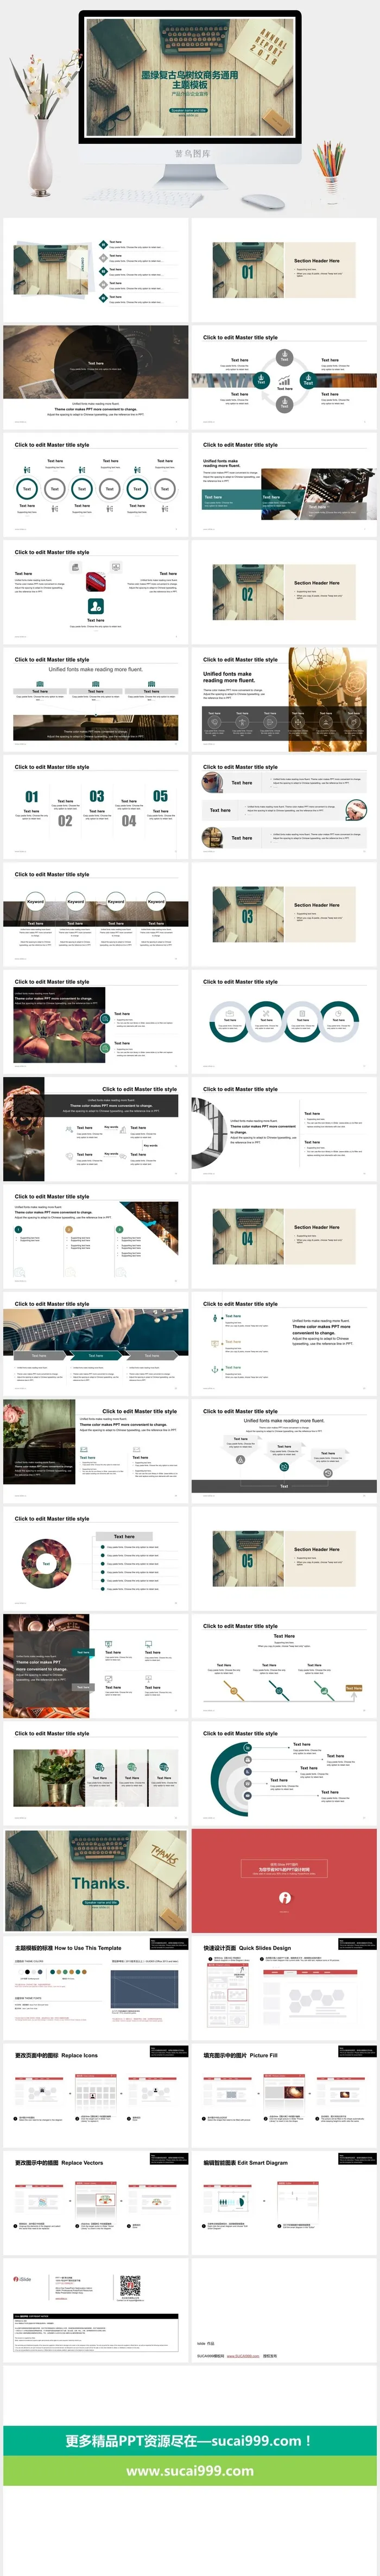Open the 'Quick Slides Design' slide
This screenshot has height=2576, width=380.
[x=284, y=1987]
